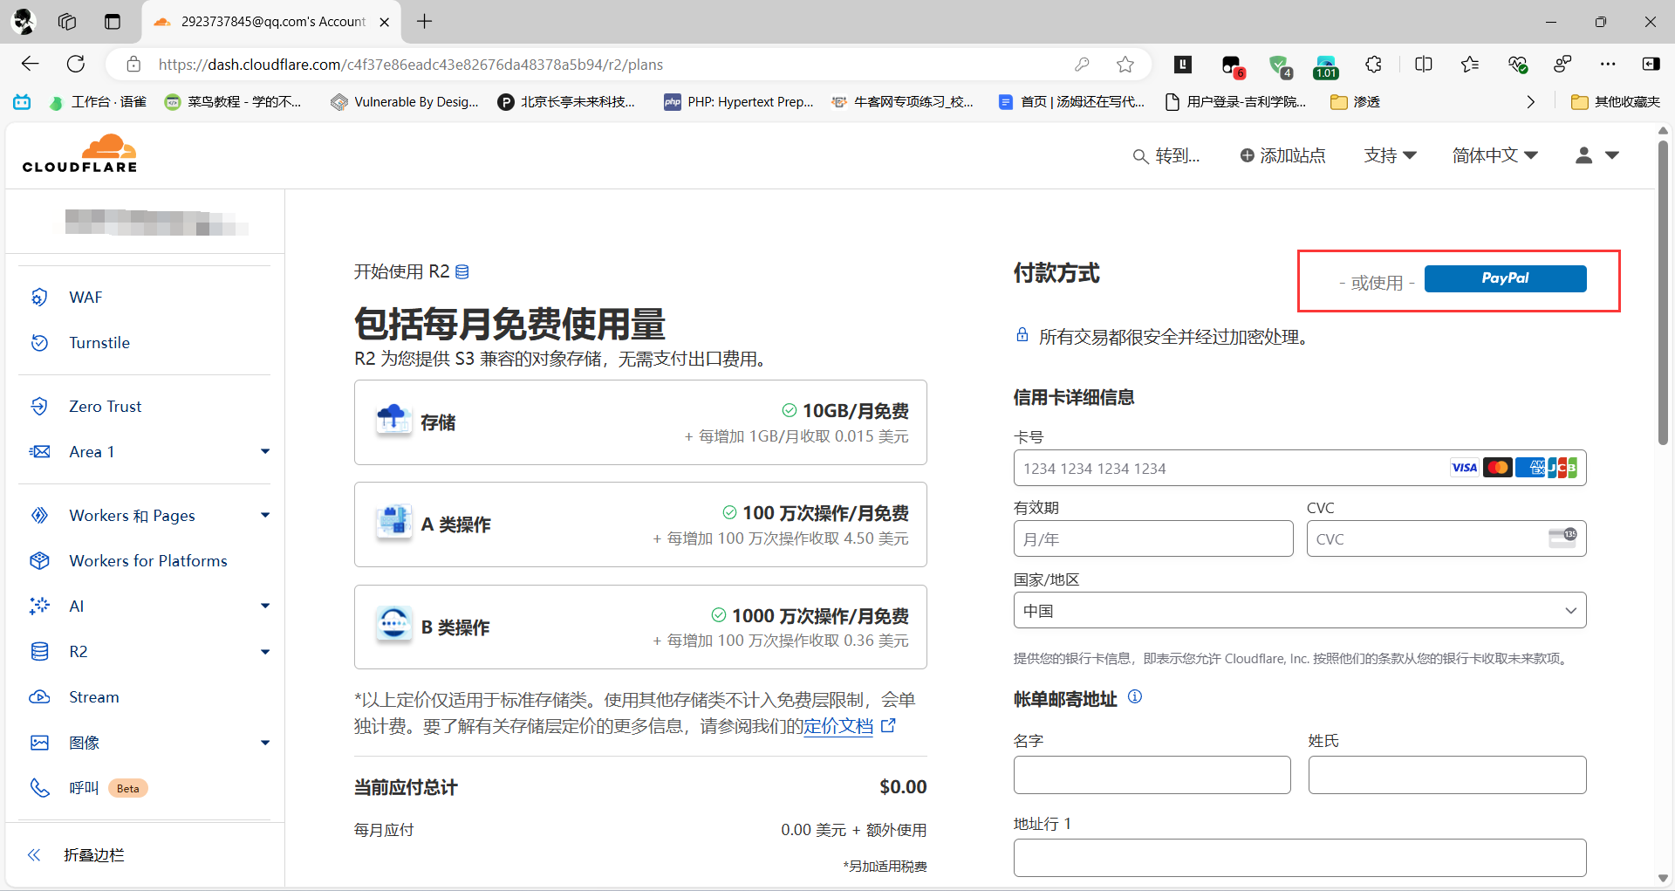Click the password key icon in address bar
The height and width of the screenshot is (891, 1675).
(1082, 64)
